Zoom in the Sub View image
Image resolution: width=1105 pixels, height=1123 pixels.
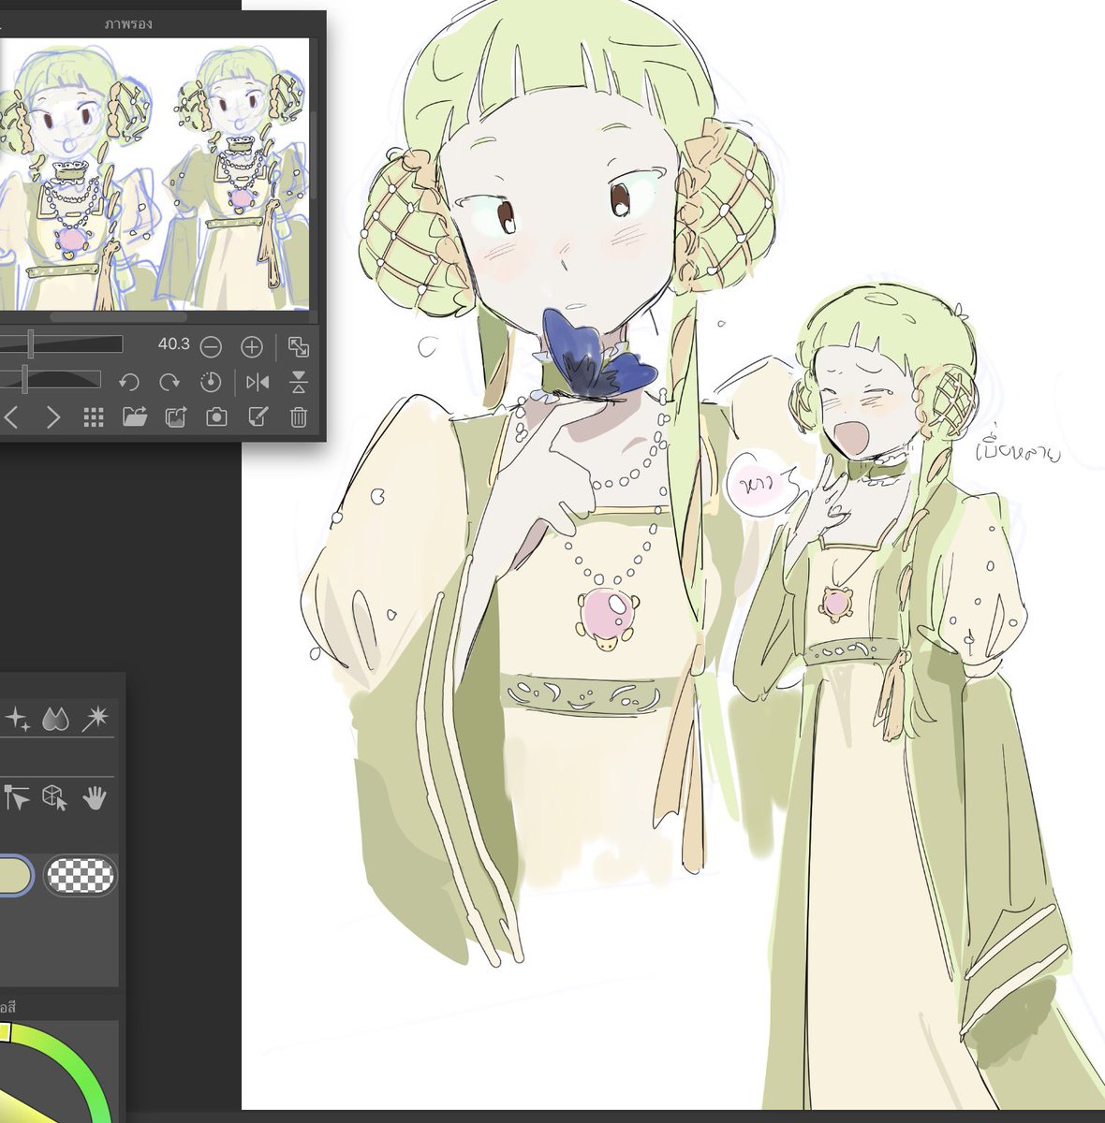(x=252, y=347)
